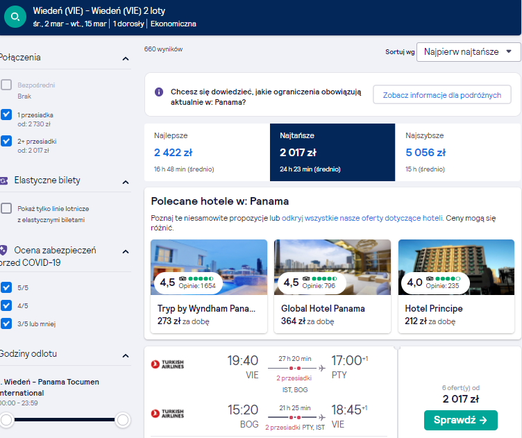Click the purple info icon in restrictions banner

point(159,92)
